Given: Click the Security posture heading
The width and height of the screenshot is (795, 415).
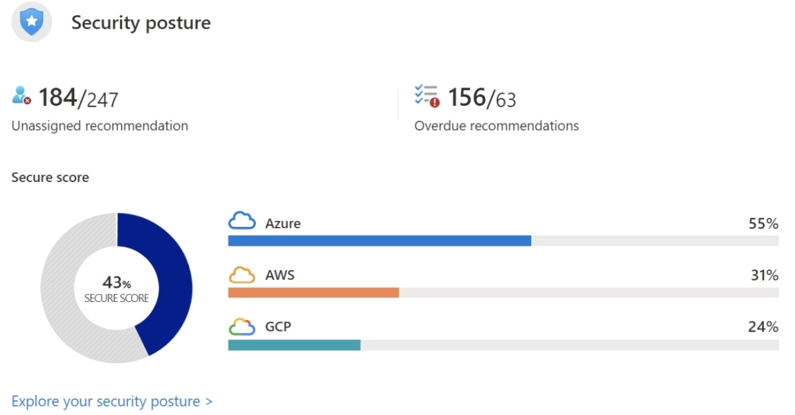Looking at the screenshot, I should [x=140, y=23].
